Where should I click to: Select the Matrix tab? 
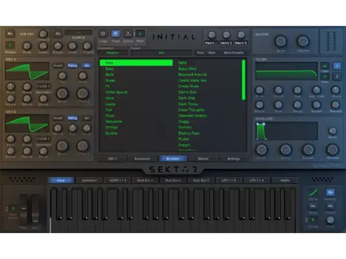tap(285, 180)
